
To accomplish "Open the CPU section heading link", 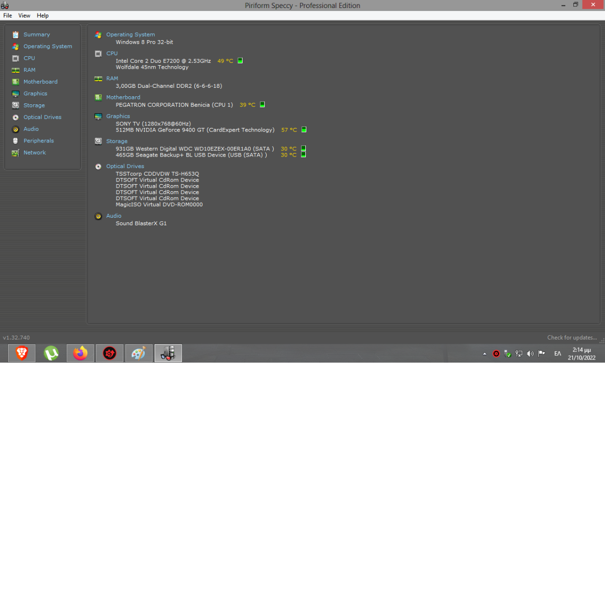I will pyautogui.click(x=112, y=54).
